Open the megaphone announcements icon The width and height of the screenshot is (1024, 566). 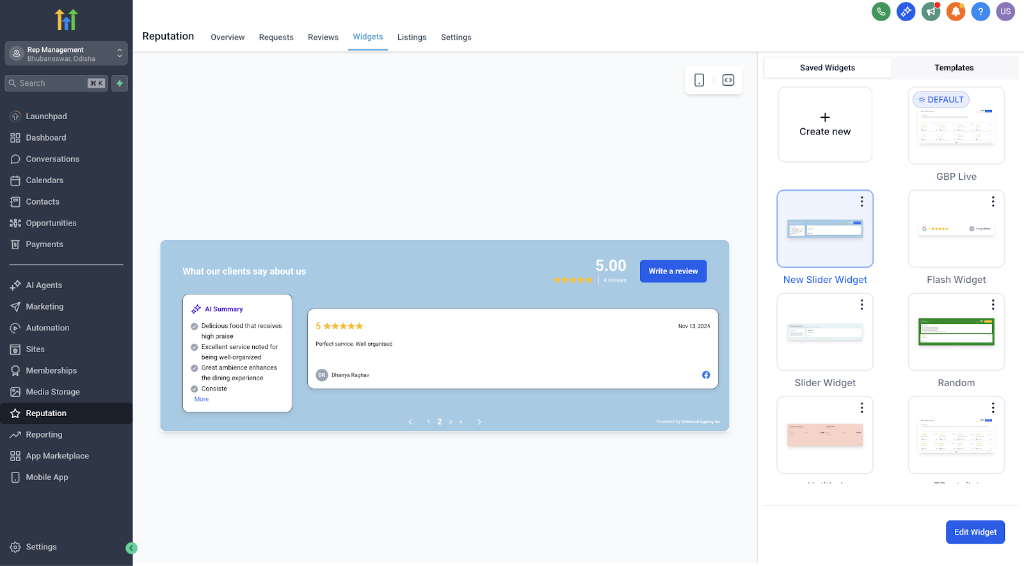(931, 12)
